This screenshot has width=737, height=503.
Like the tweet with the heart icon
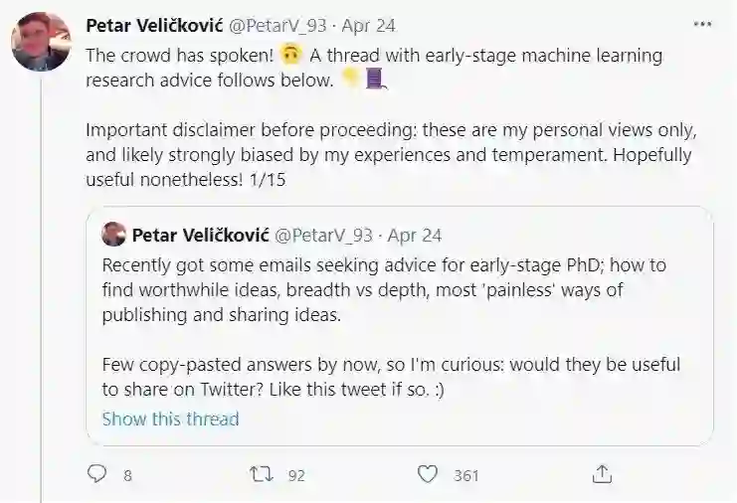coord(428,475)
